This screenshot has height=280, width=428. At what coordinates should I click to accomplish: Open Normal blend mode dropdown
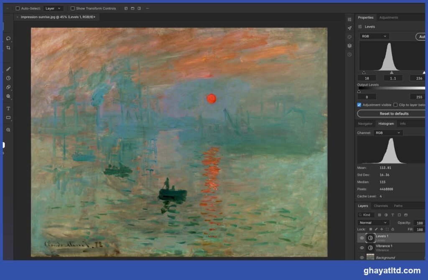point(373,222)
